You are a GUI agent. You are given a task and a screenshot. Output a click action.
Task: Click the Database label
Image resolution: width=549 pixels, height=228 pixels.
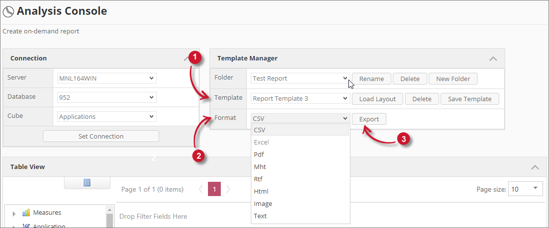pyautogui.click(x=21, y=96)
